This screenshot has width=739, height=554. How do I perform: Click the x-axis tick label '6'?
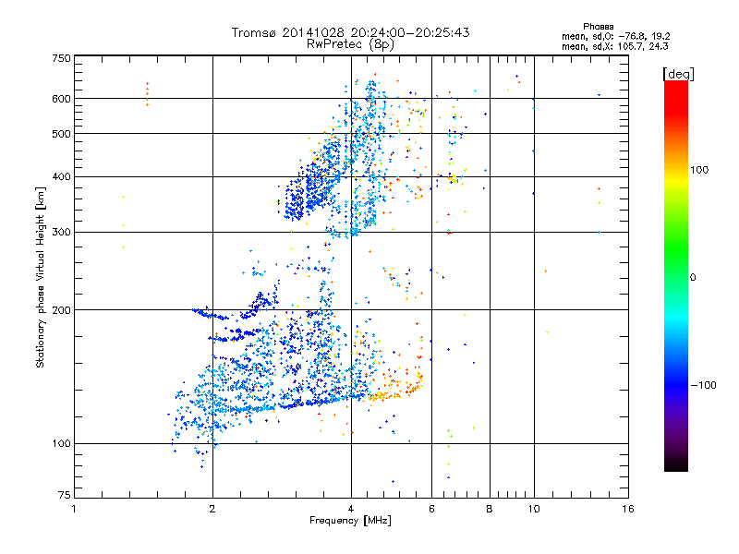(x=431, y=509)
